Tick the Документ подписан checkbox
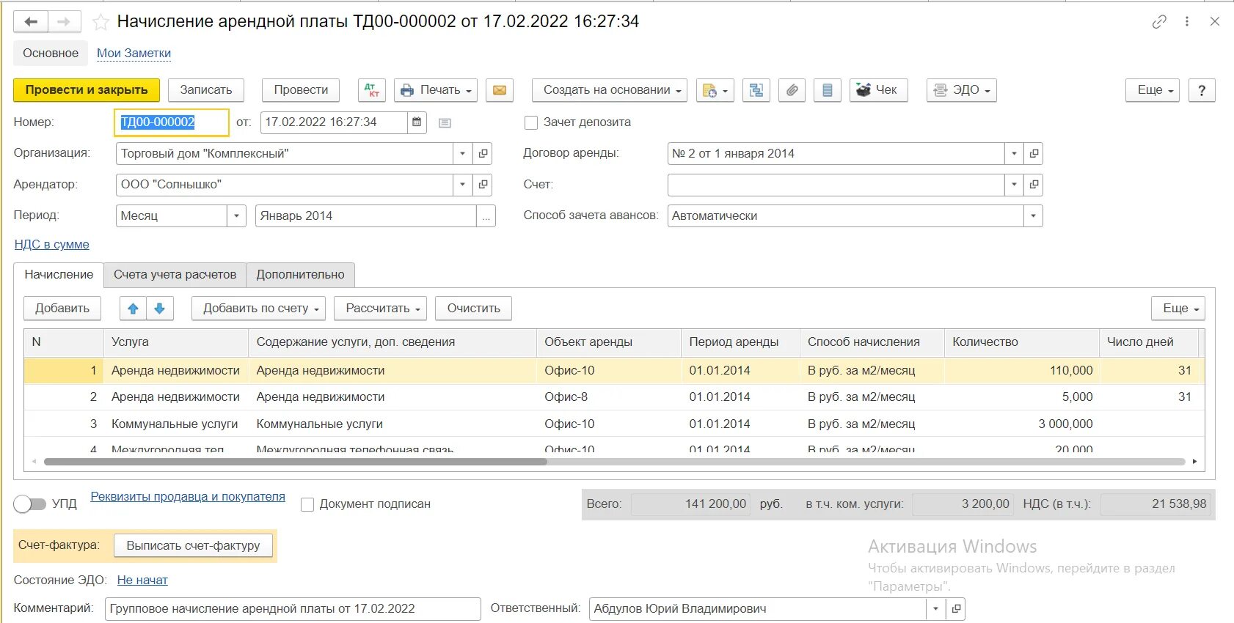Viewport: 1234px width, 623px height. coord(307,504)
